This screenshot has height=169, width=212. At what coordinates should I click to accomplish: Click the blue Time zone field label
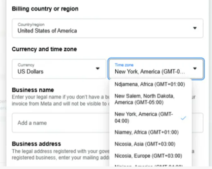point(124,65)
